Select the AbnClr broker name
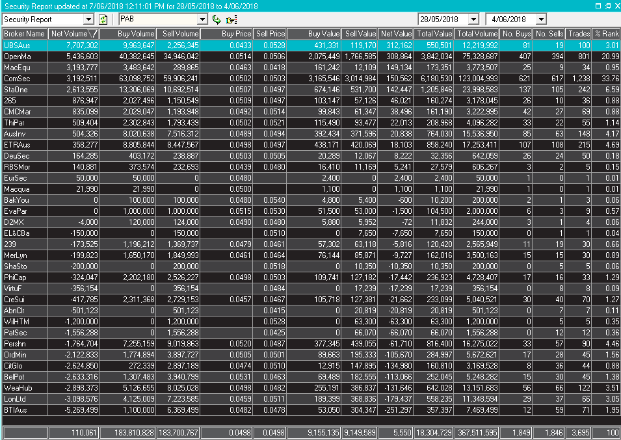This screenshot has height=440, width=621. 14,311
